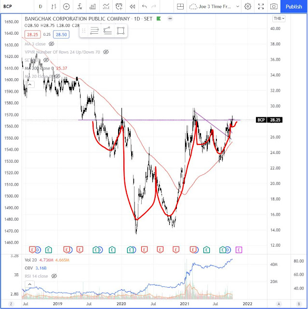Image resolution: width=308 pixels, height=309 pixels.
Task: Select the VPVR Number Of Rows legend label
Action: [x=62, y=52]
